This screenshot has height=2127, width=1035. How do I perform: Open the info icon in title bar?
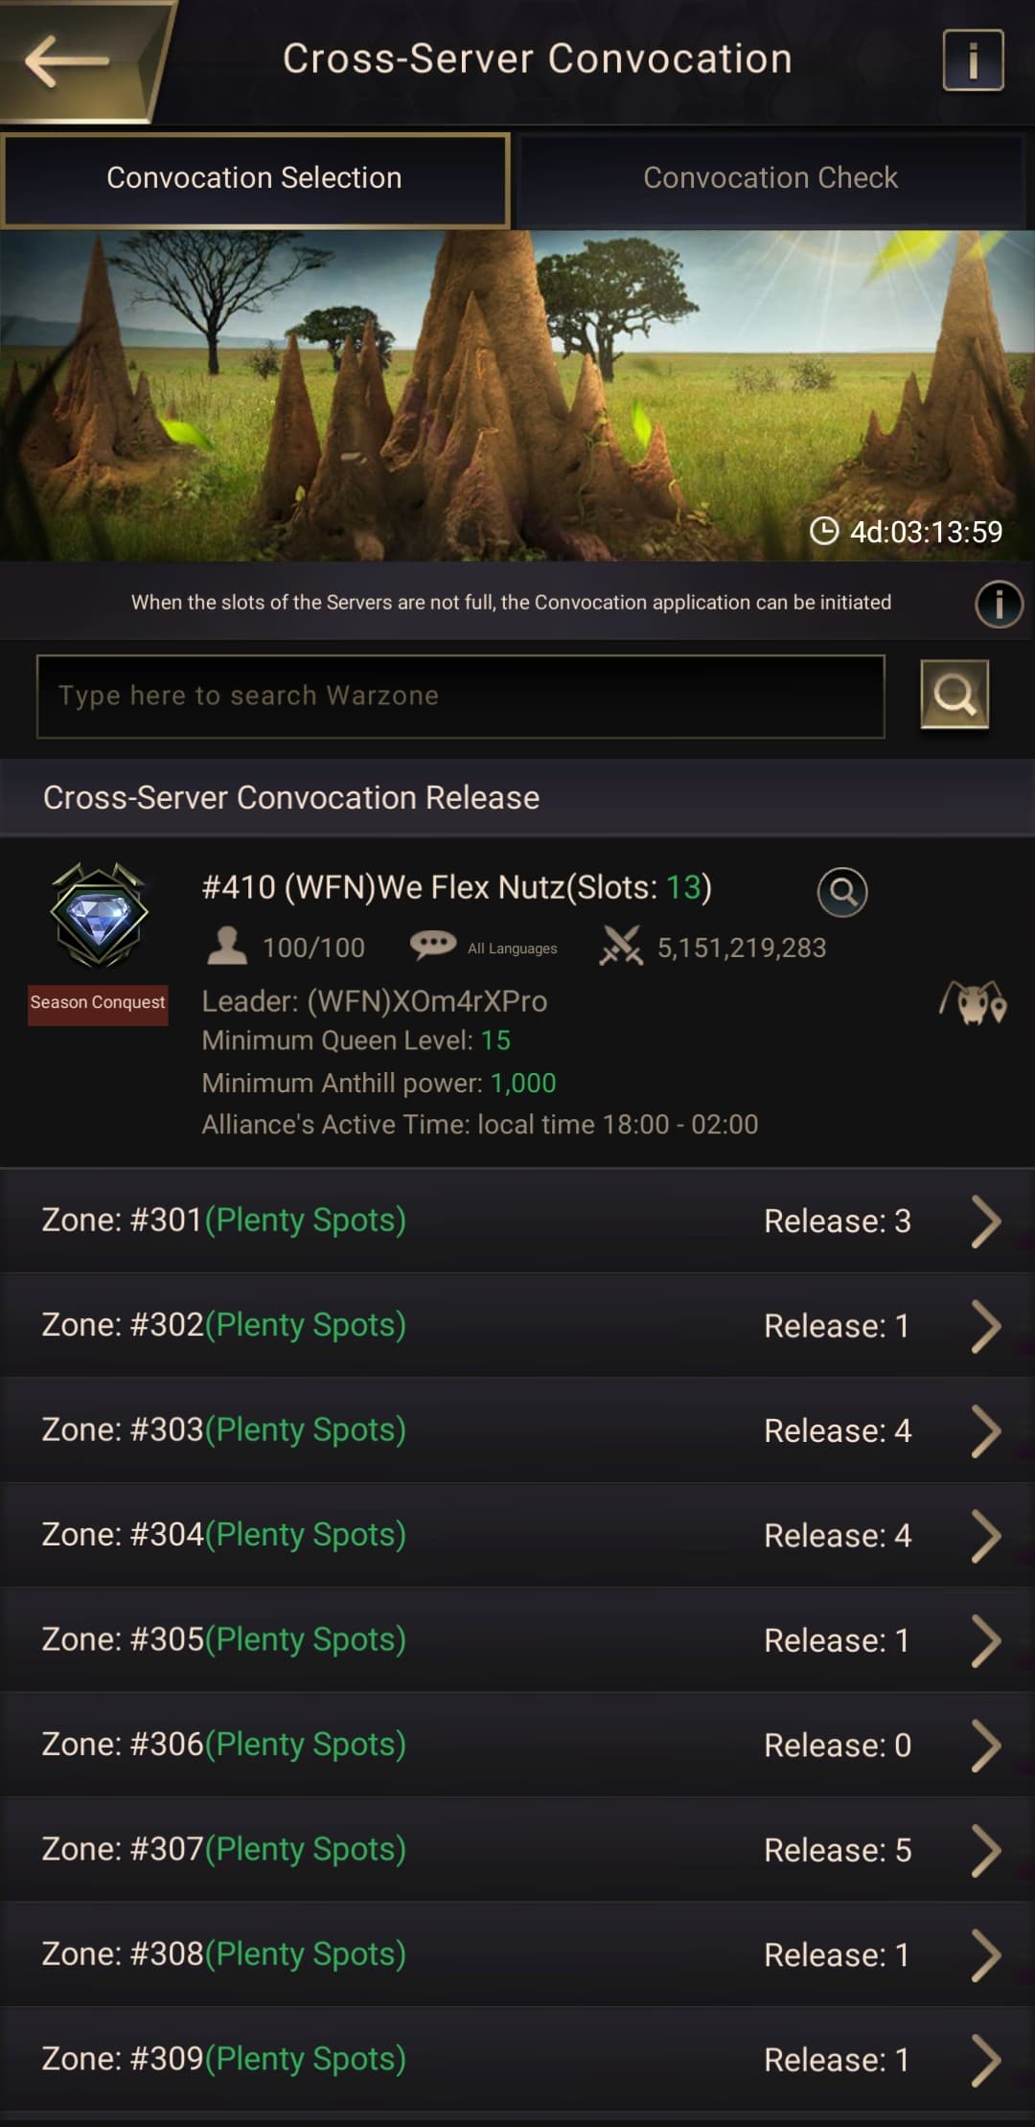click(973, 60)
